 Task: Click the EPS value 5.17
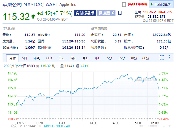tap(118, 41)
